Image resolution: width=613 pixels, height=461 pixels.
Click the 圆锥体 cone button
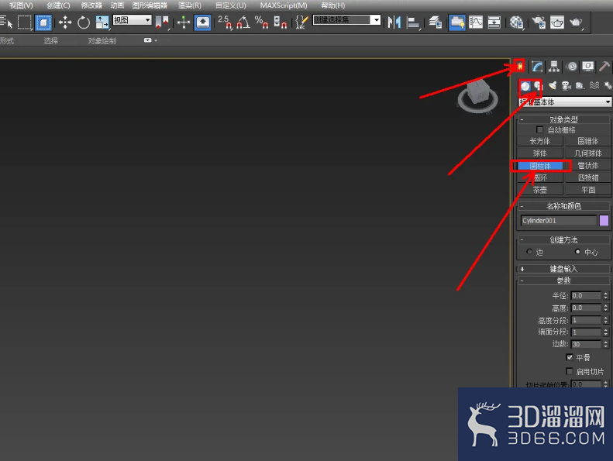(x=588, y=141)
